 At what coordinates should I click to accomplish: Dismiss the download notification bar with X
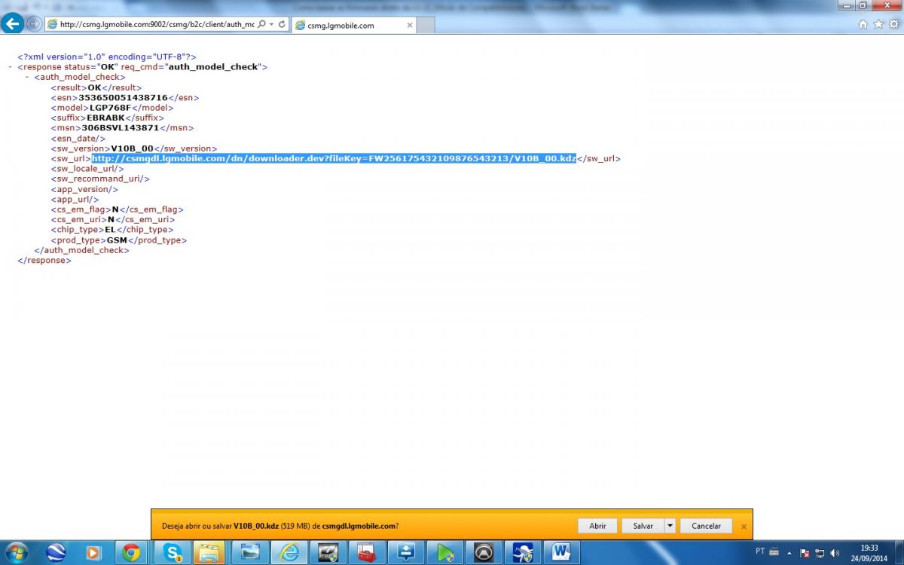744,527
